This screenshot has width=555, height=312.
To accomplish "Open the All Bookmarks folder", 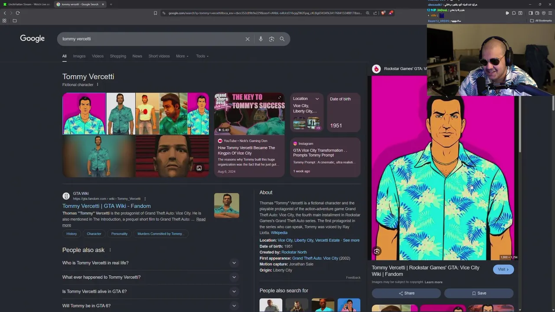I will pyautogui.click(x=541, y=21).
